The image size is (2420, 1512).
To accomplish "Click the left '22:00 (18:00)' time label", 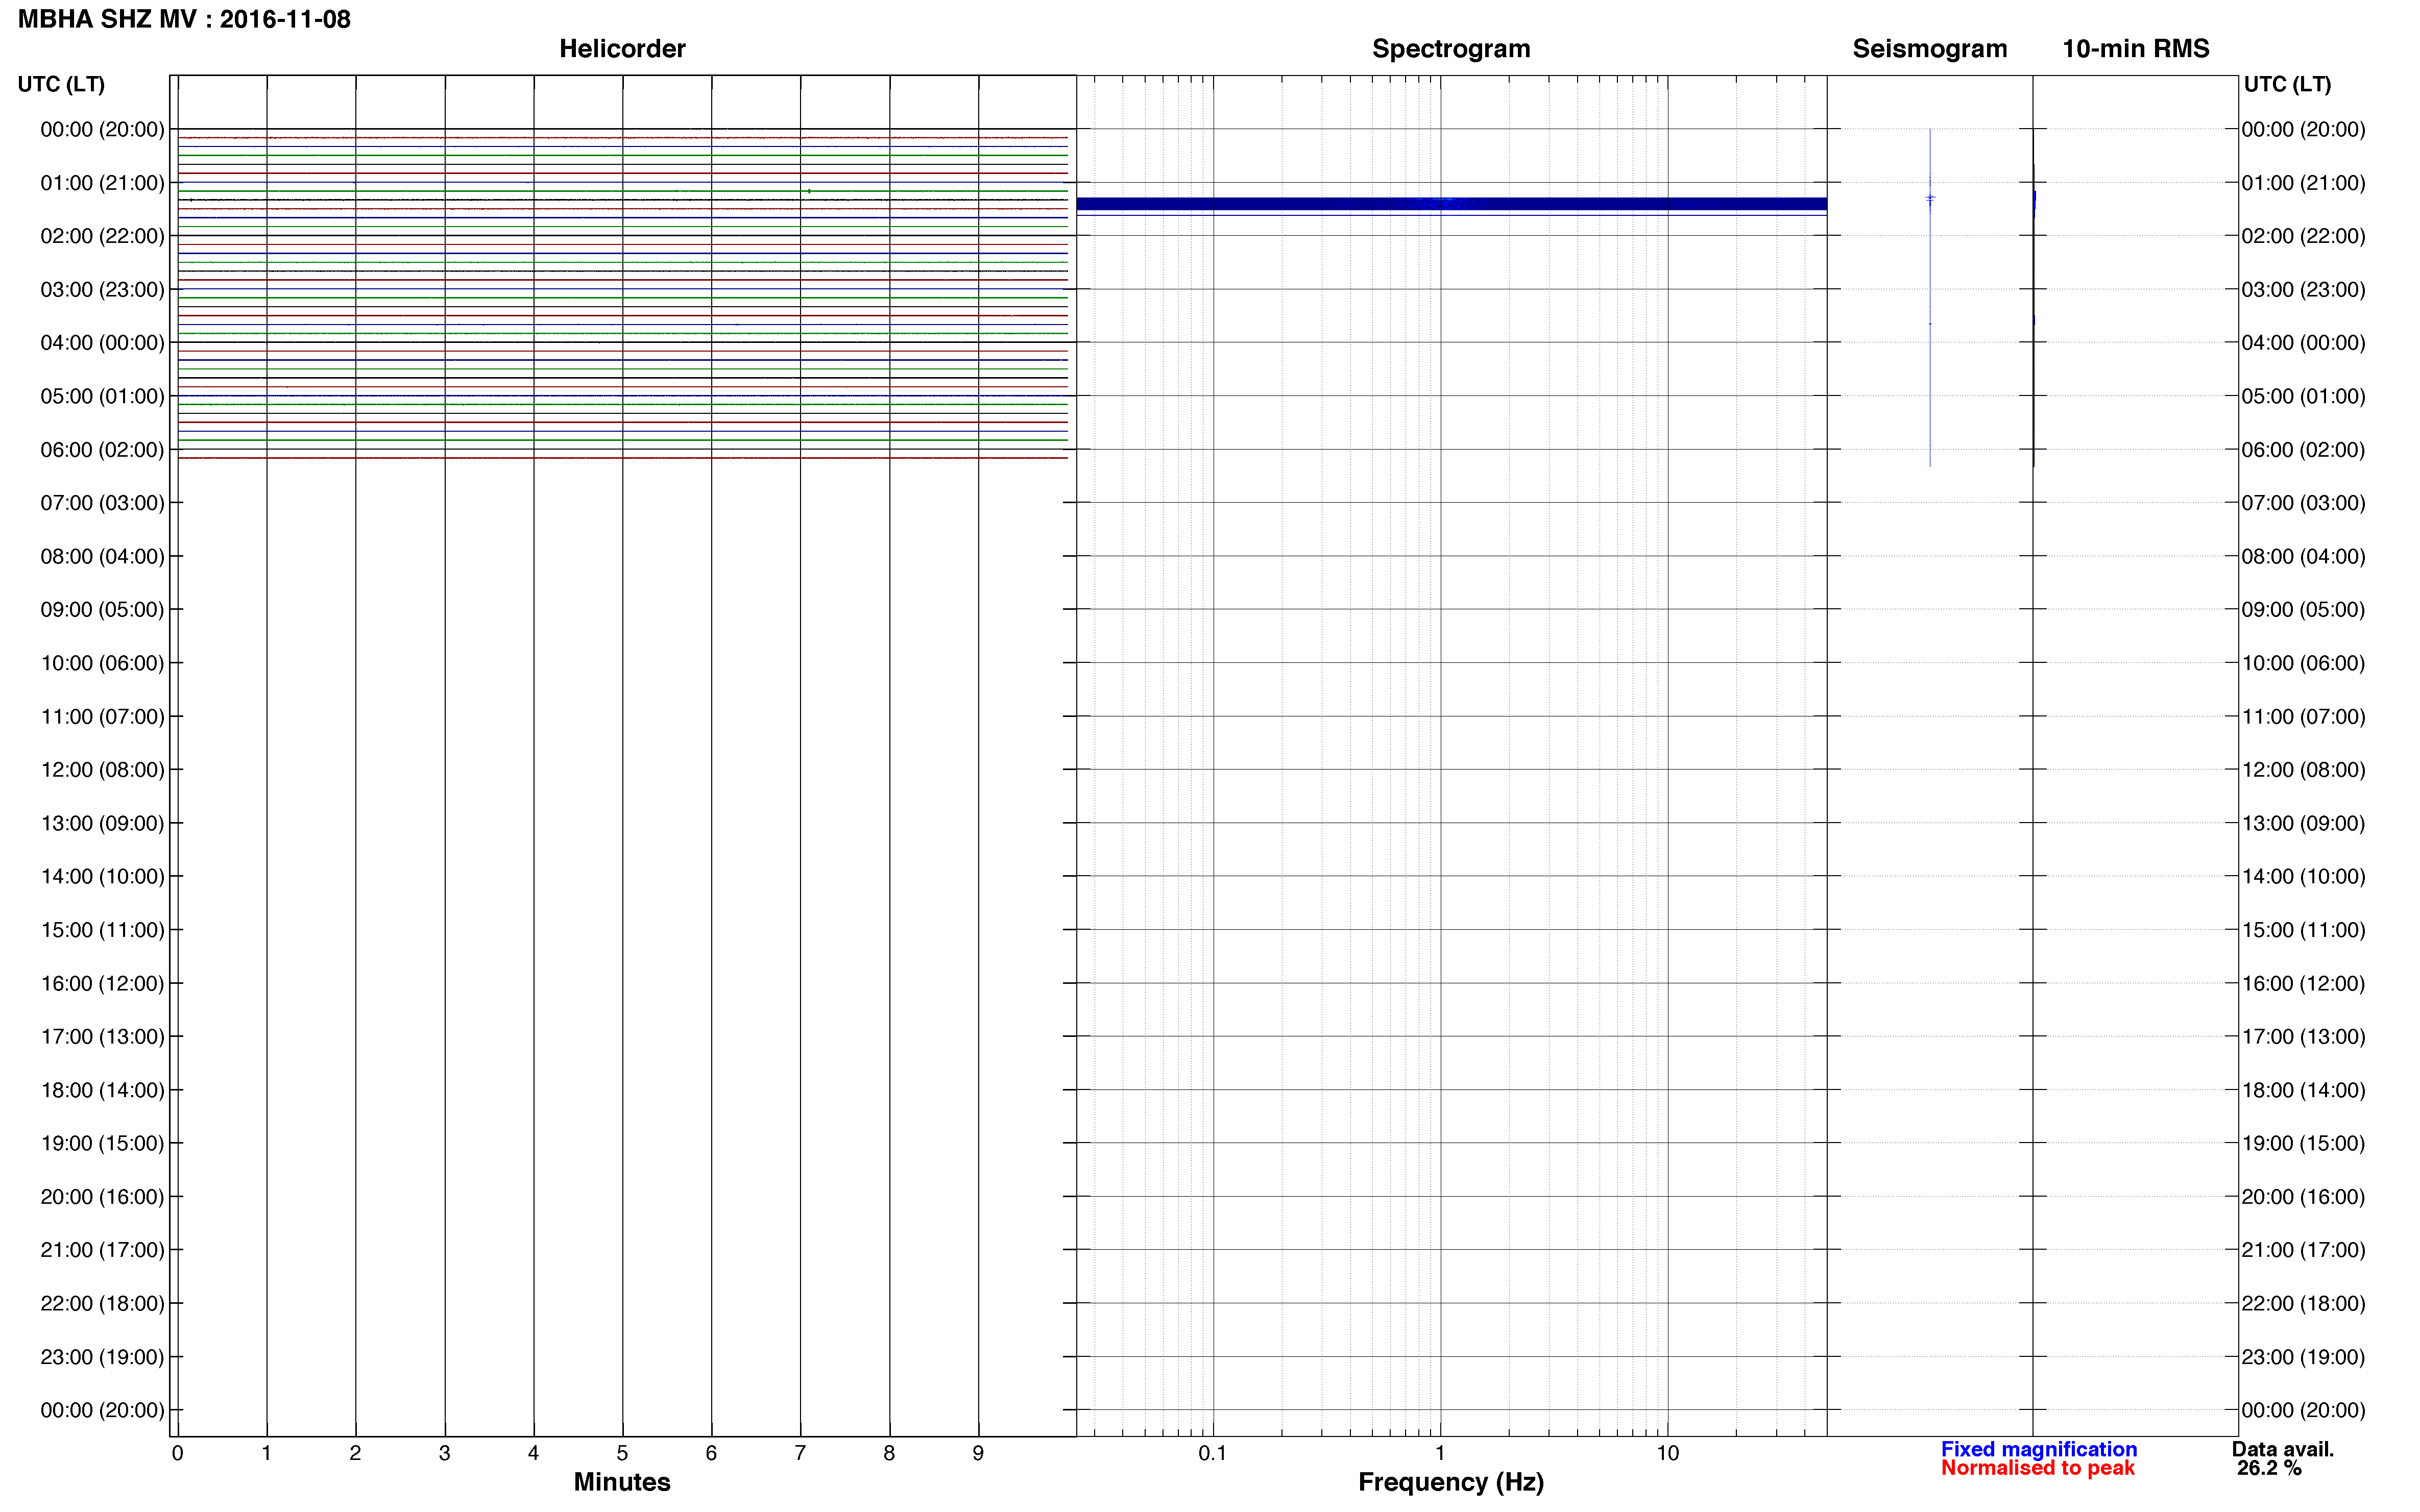I will point(102,1304).
